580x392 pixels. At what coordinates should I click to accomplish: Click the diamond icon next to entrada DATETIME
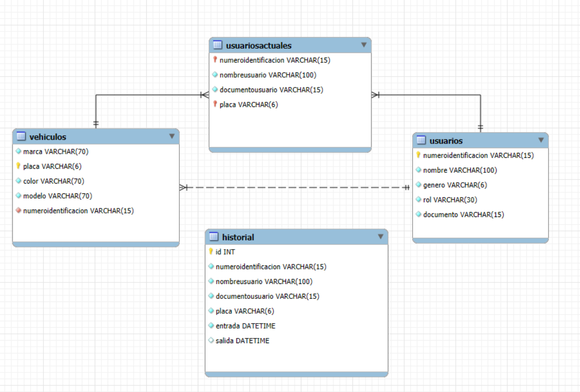click(x=211, y=326)
